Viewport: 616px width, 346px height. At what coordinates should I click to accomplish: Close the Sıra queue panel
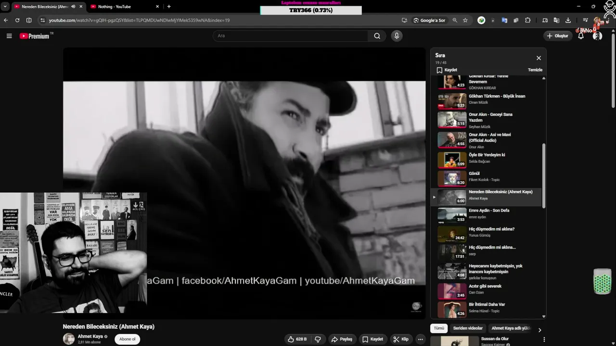coord(539,58)
